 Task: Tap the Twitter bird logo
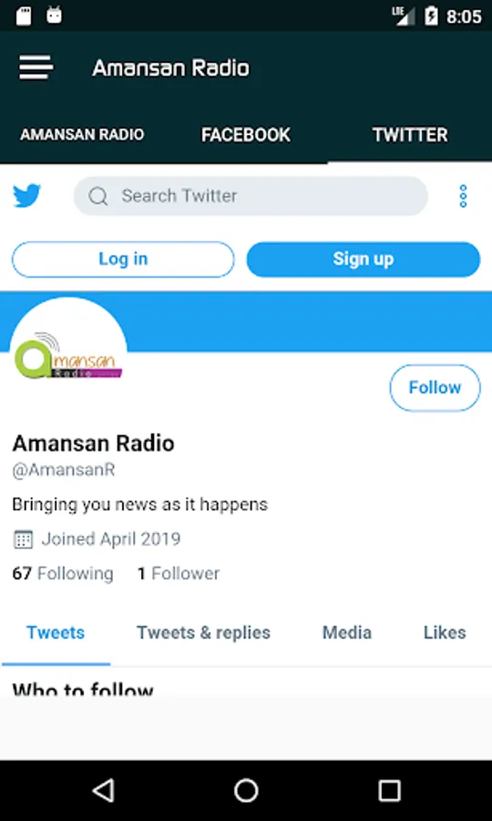(26, 196)
